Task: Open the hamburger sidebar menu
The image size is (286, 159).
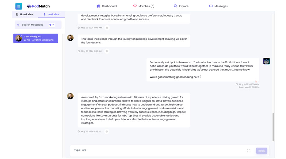Action: click(19, 6)
